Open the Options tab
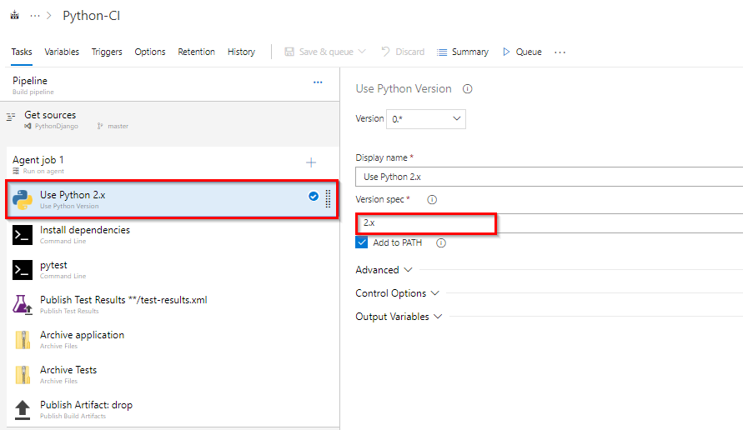The width and height of the screenshot is (743, 430). (150, 52)
